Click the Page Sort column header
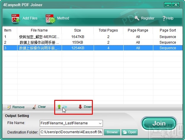The width and height of the screenshot is (185, 140). (168, 30)
